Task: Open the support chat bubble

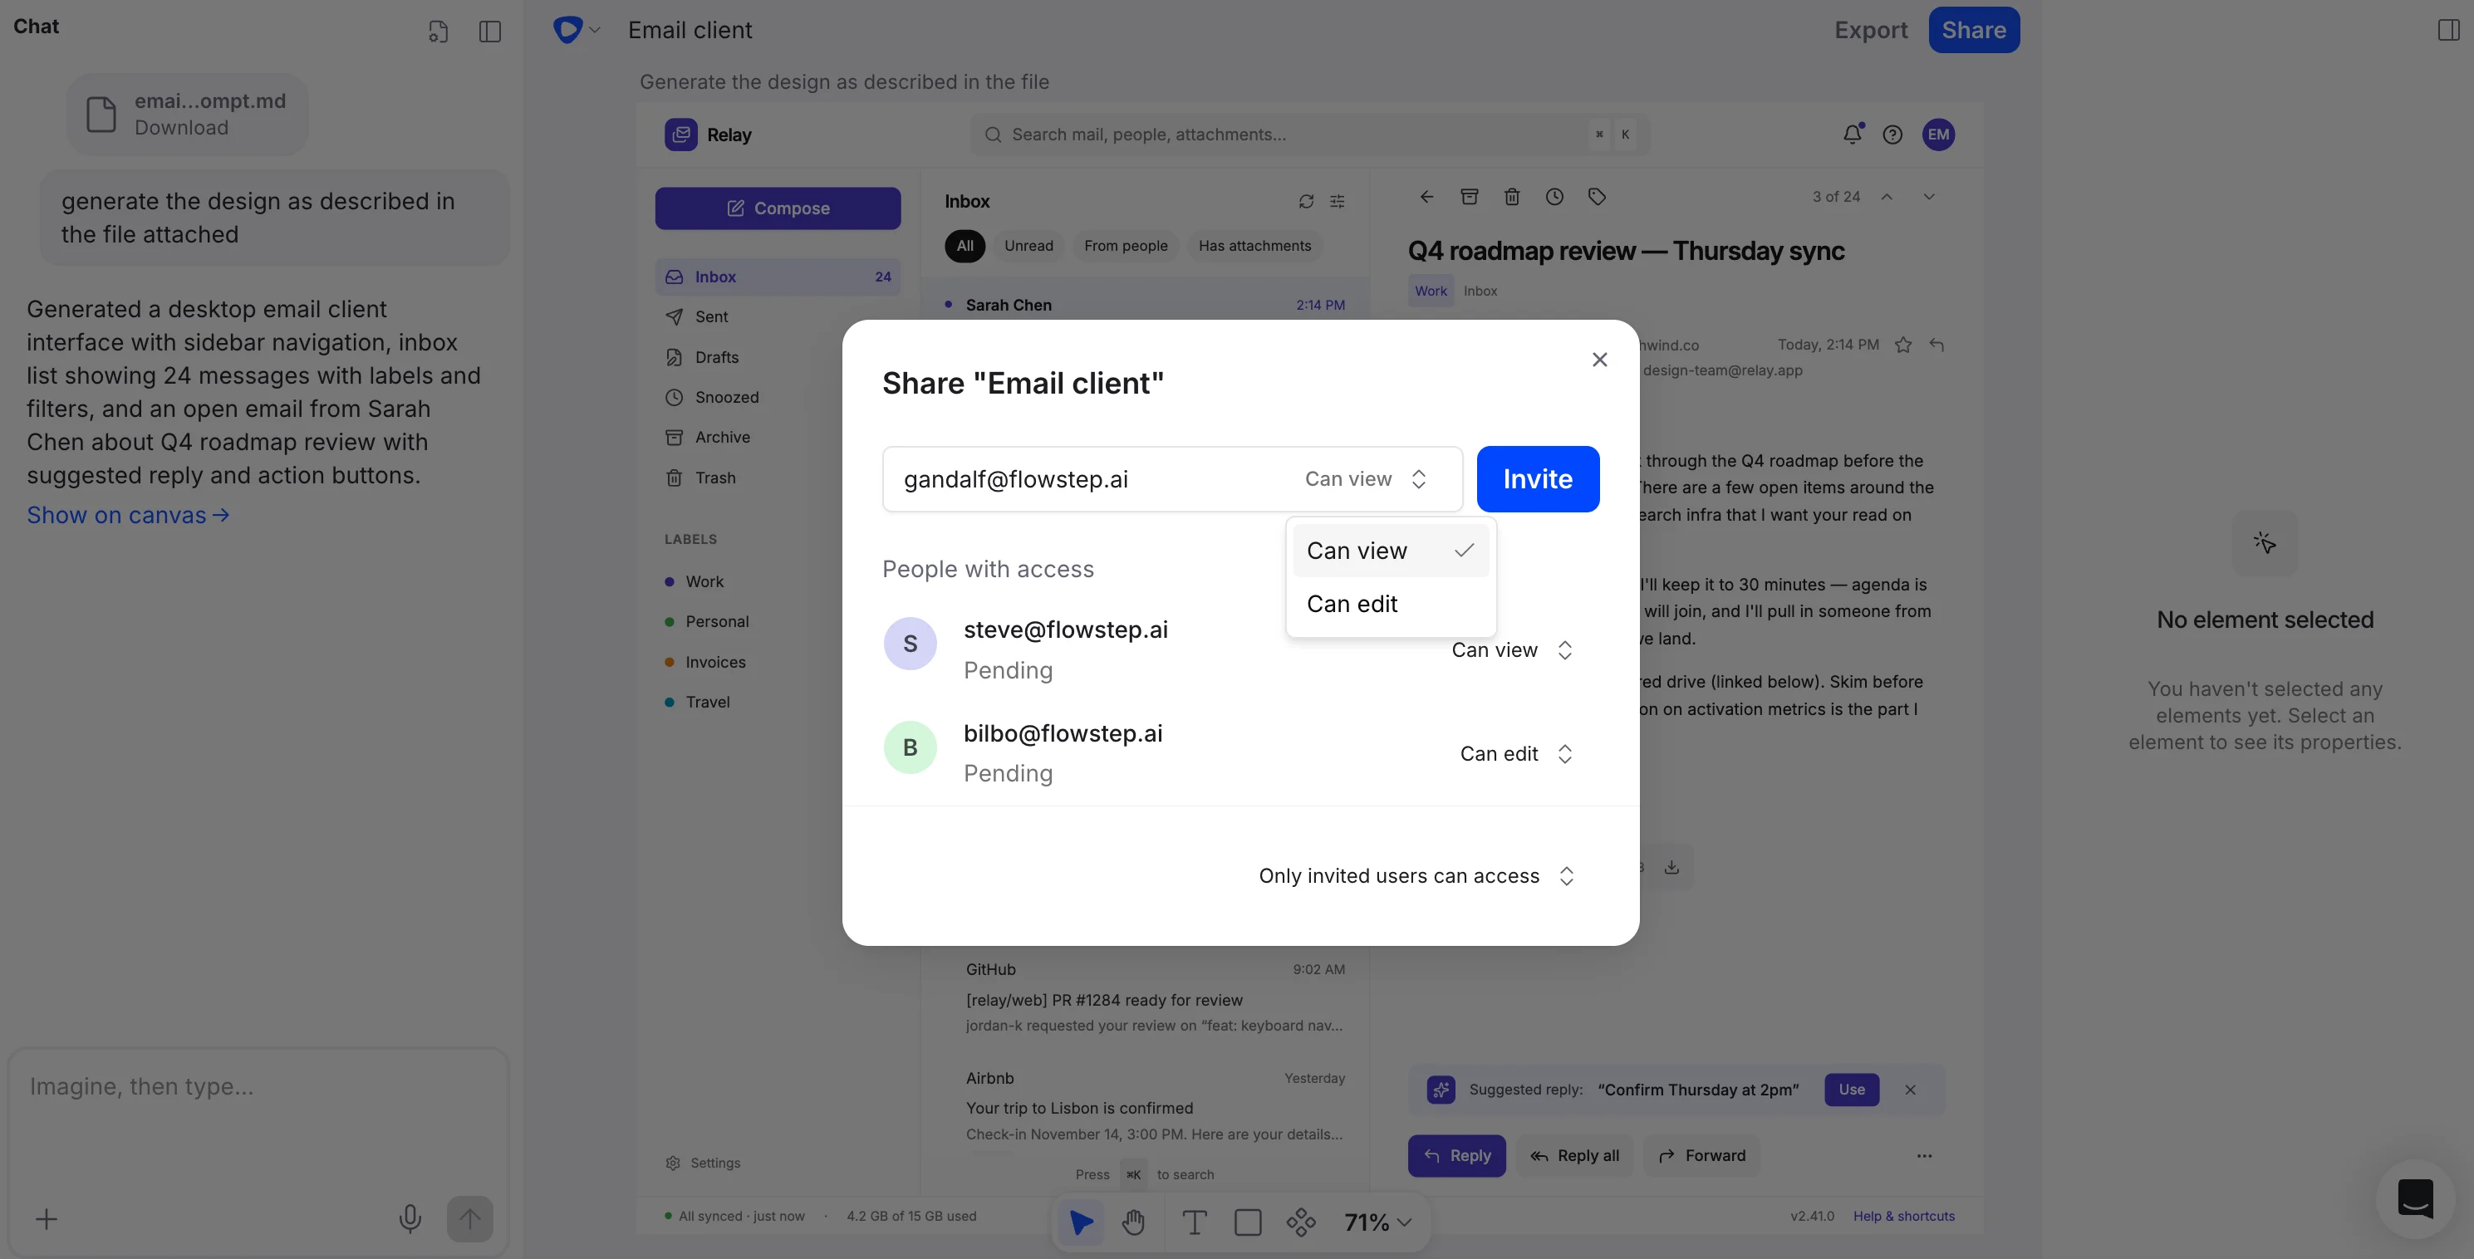Action: pyautogui.click(x=2414, y=1198)
